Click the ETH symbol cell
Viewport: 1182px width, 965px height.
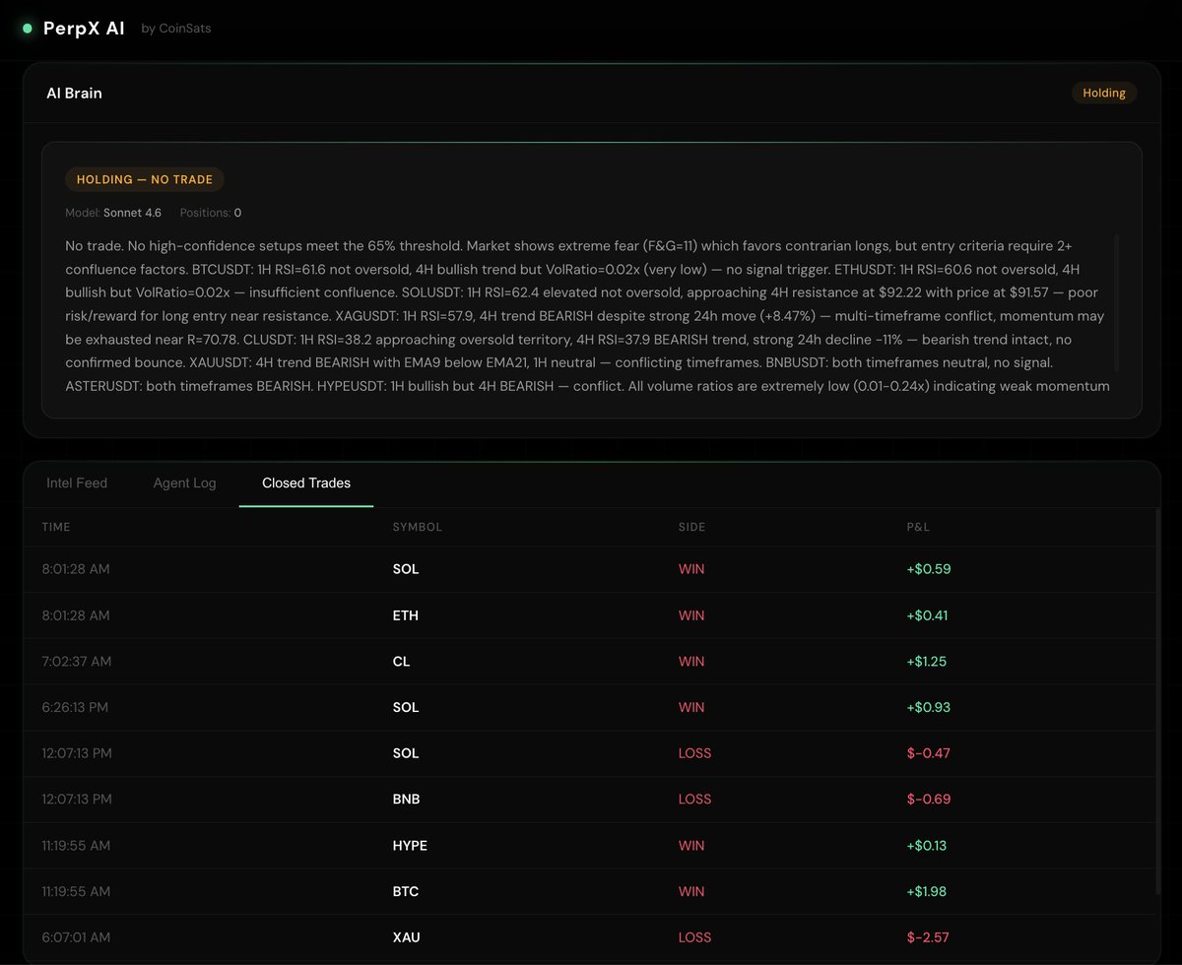click(x=405, y=615)
